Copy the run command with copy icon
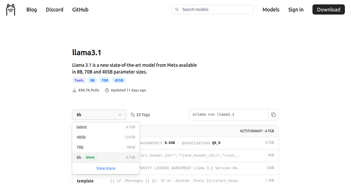The width and height of the screenshot is (351, 184). [x=273, y=115]
